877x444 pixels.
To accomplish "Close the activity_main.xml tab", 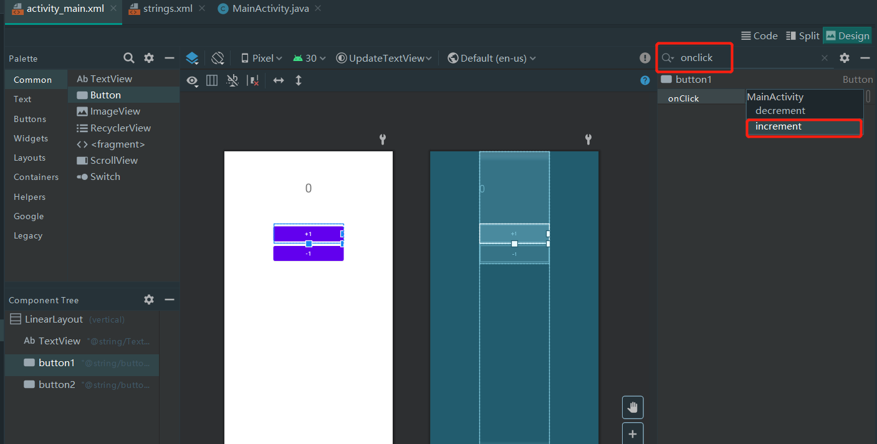I will click(112, 9).
